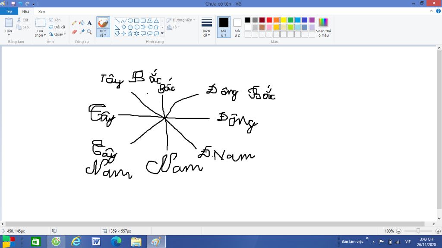The width and height of the screenshot is (442, 248).
Task: Open the Tô fill dropdown
Action: (173, 27)
